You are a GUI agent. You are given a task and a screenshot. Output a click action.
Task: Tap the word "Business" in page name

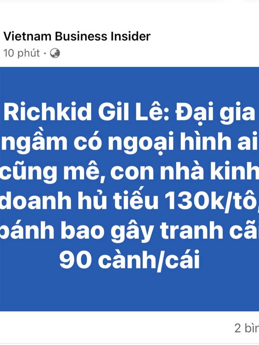coord(81,36)
